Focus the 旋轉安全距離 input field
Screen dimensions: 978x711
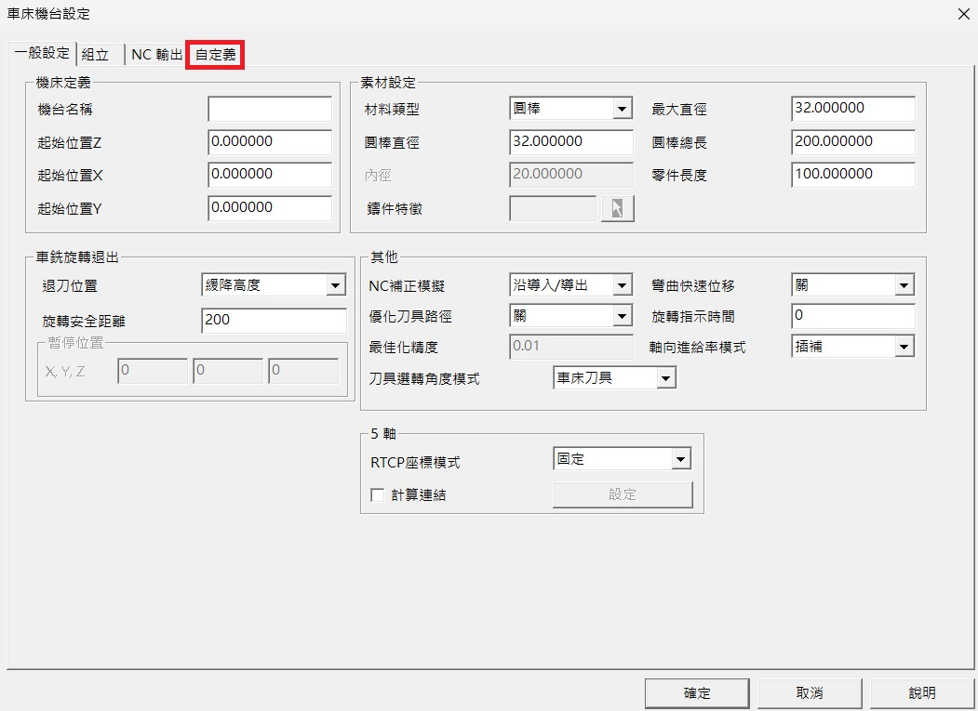tap(274, 321)
